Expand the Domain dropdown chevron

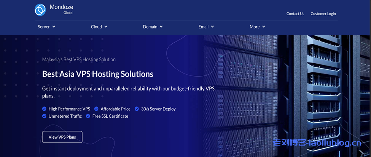pyautogui.click(x=161, y=27)
